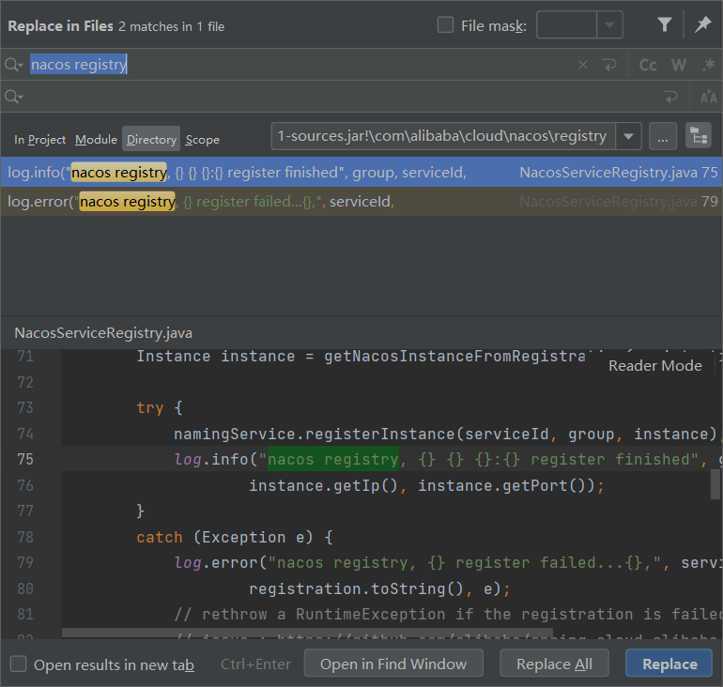723x687 pixels.
Task: Toggle the recursive directory search icon
Action: [x=698, y=136]
